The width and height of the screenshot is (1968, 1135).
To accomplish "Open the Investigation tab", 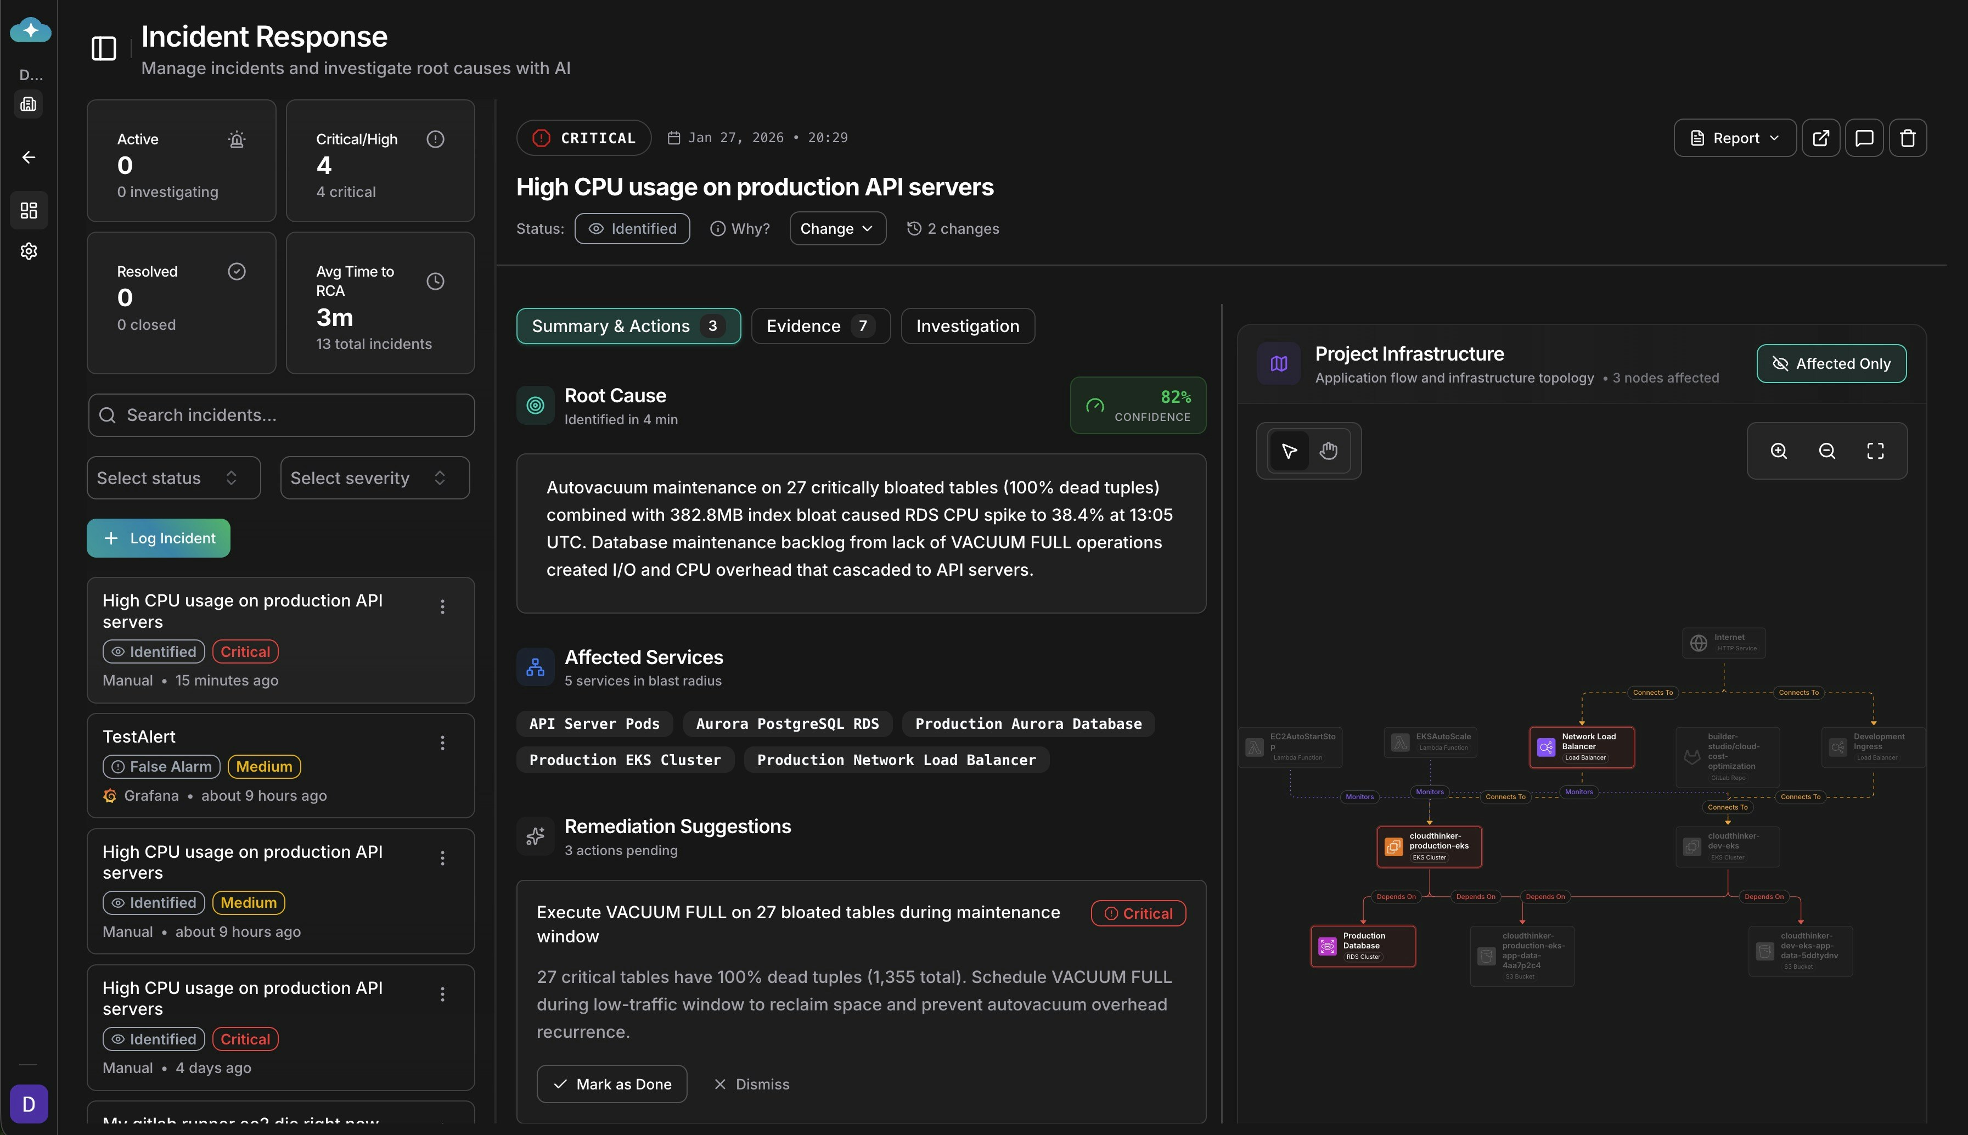I will click(967, 325).
